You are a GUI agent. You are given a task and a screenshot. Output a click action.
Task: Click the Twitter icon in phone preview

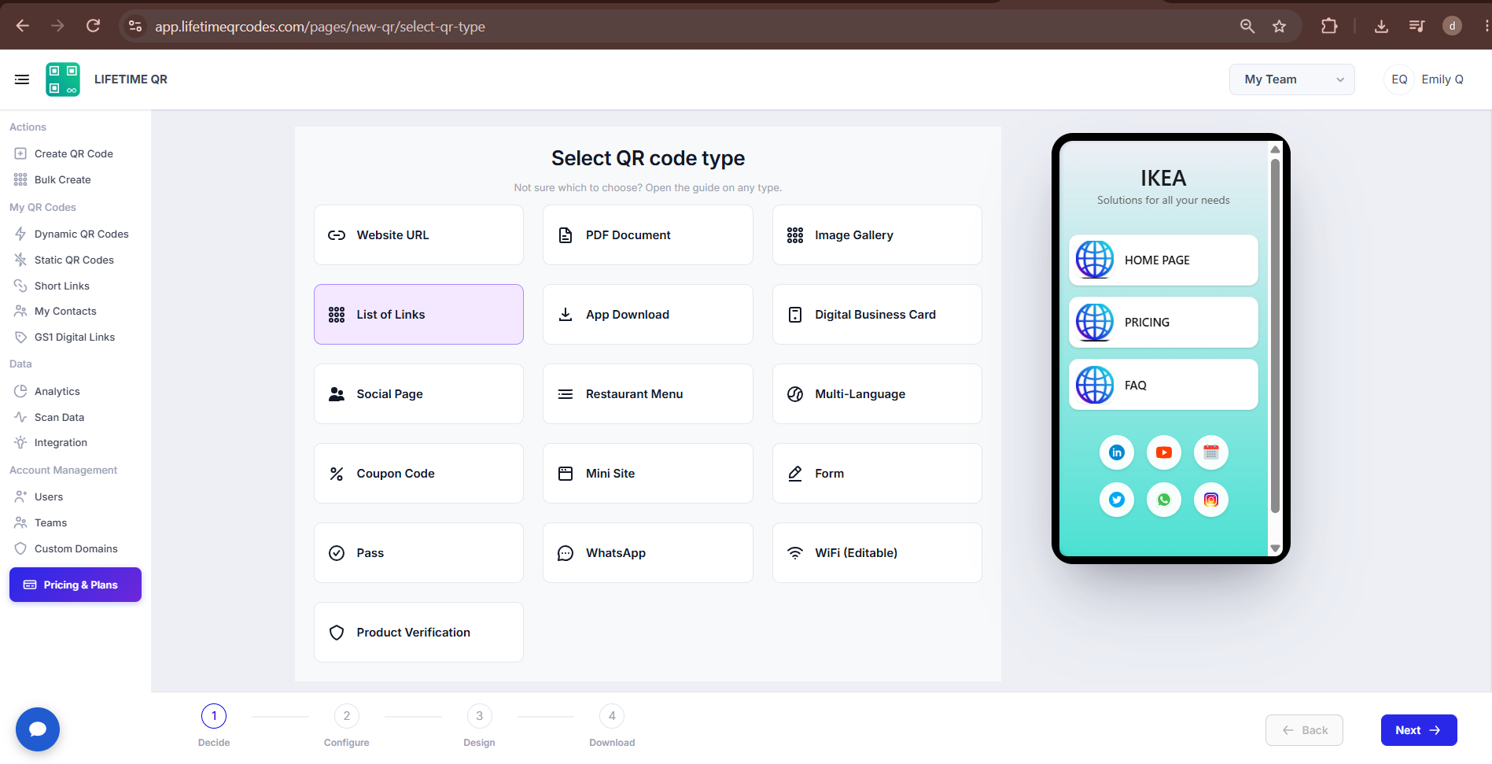(1117, 500)
